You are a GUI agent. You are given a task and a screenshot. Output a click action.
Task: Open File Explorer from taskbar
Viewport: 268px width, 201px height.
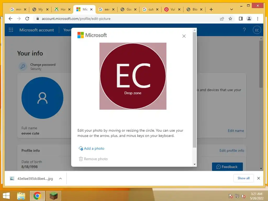[x=21, y=196]
